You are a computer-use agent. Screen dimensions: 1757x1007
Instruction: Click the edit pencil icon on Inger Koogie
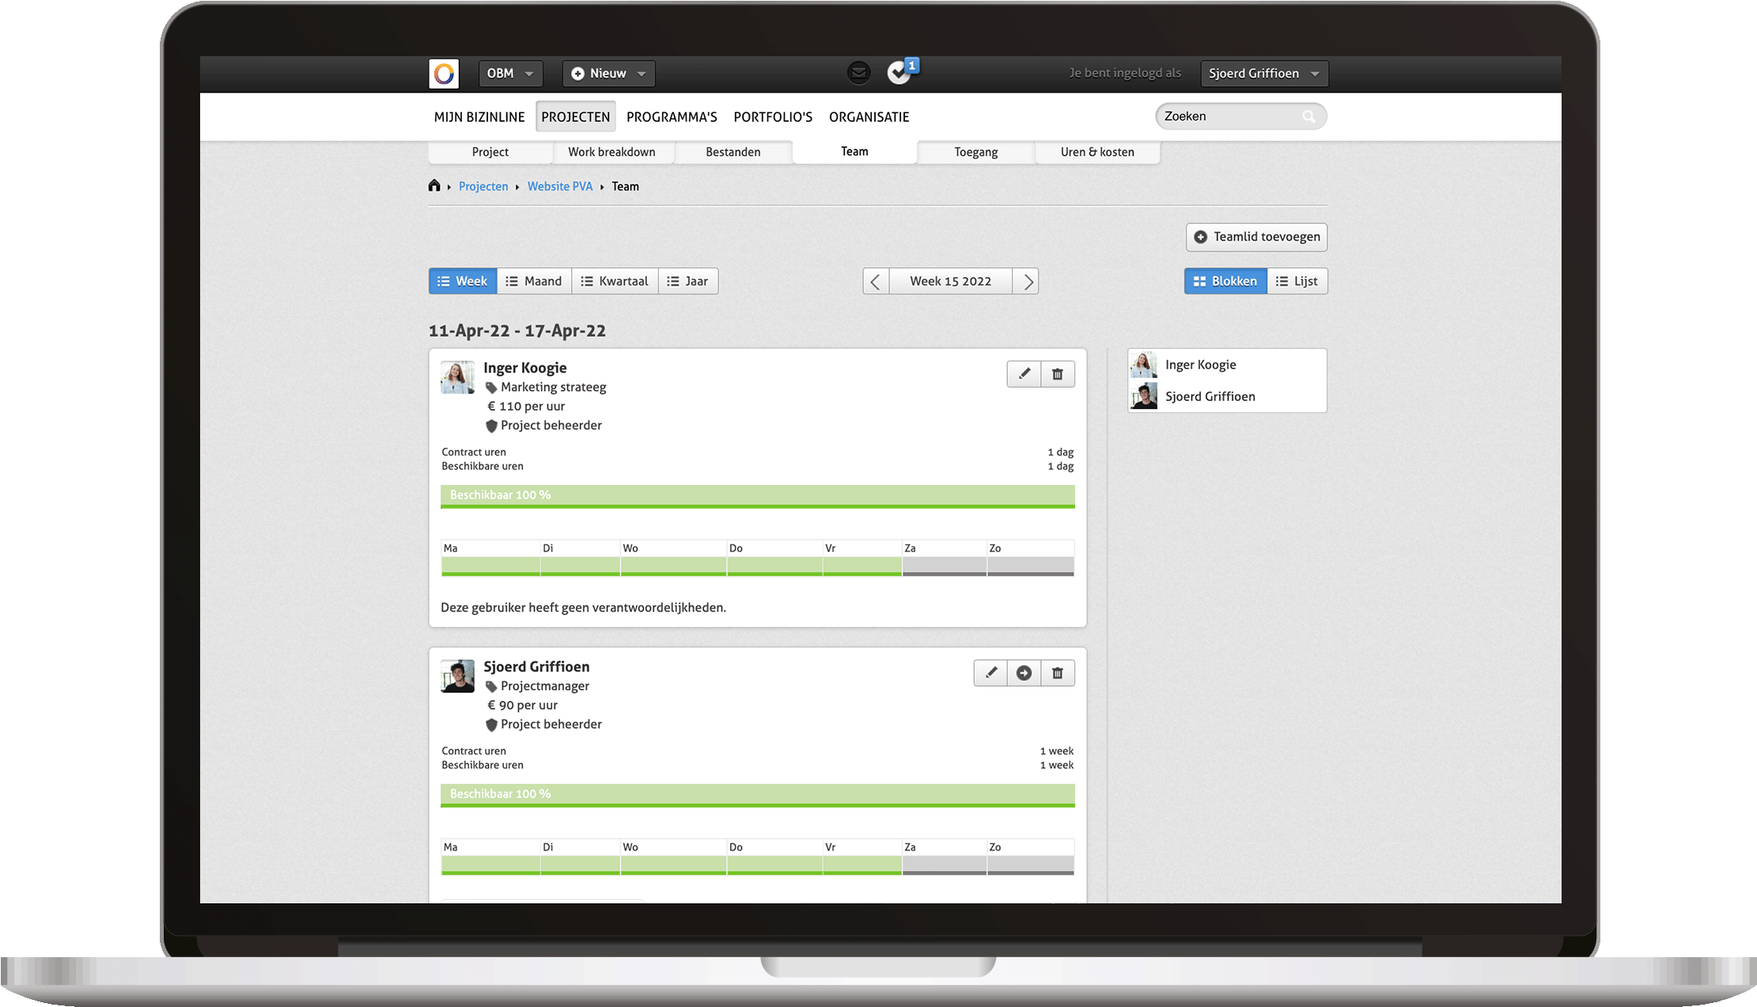point(1024,374)
